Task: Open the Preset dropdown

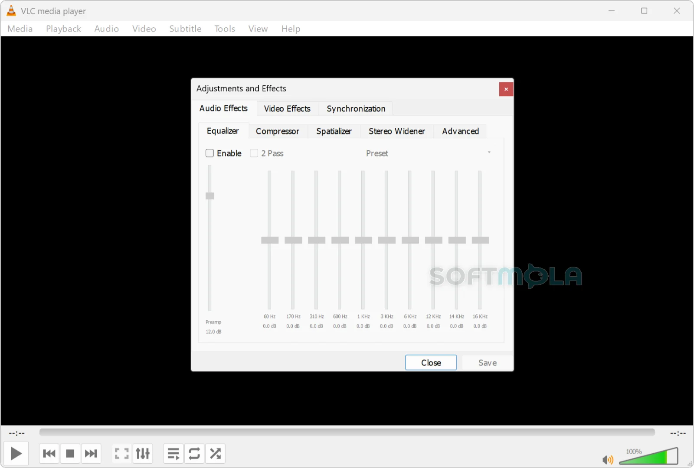Action: 428,153
